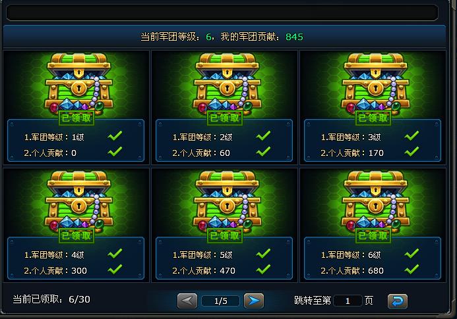Go to the next page arrow
457x319 pixels.
(x=254, y=301)
